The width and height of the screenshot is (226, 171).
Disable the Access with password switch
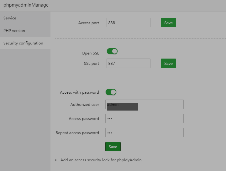point(111,92)
